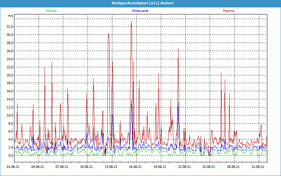Select the 31.08.21 date label

click(x=257, y=167)
